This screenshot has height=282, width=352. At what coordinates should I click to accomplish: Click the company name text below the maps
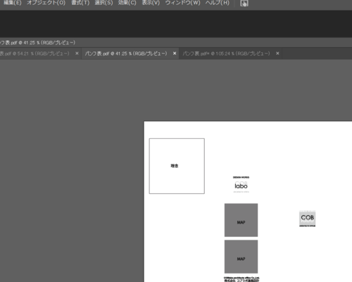pyautogui.click(x=241, y=279)
